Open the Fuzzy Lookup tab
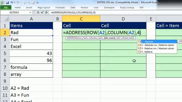Image resolution: width=182 pixels, height=102 pixels. 127,8
